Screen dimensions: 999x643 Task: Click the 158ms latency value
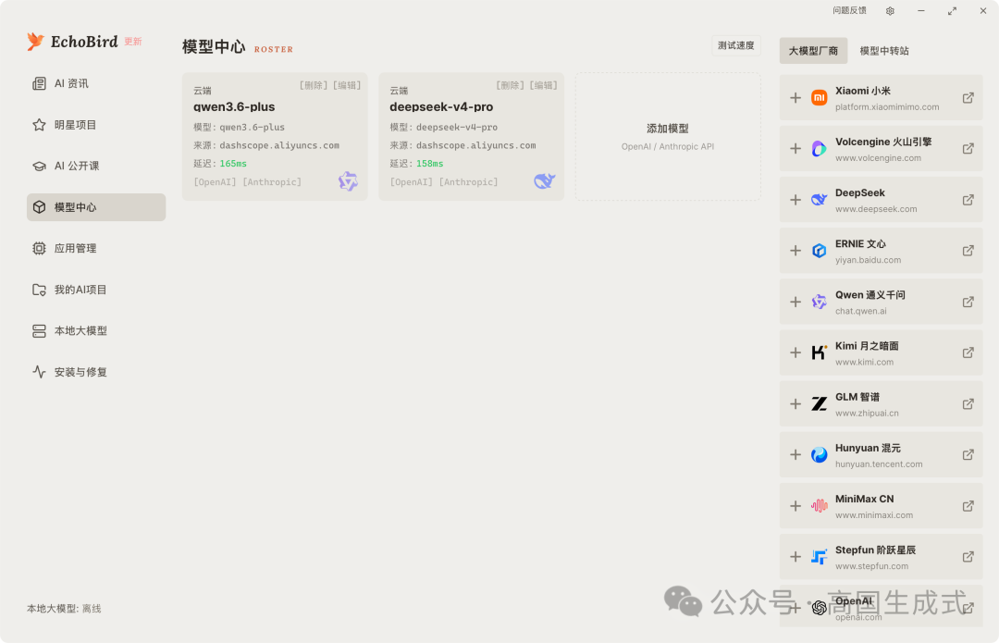pos(429,164)
